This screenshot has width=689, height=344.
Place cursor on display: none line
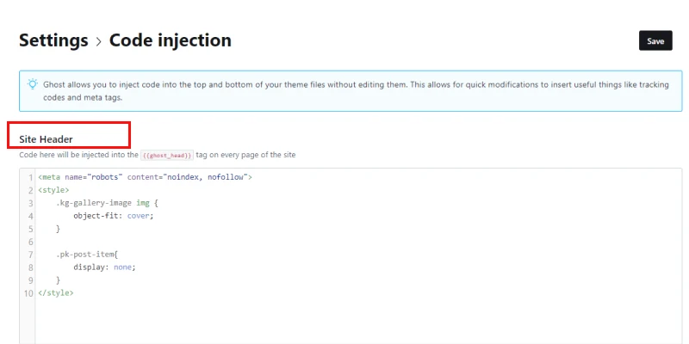pos(104,267)
